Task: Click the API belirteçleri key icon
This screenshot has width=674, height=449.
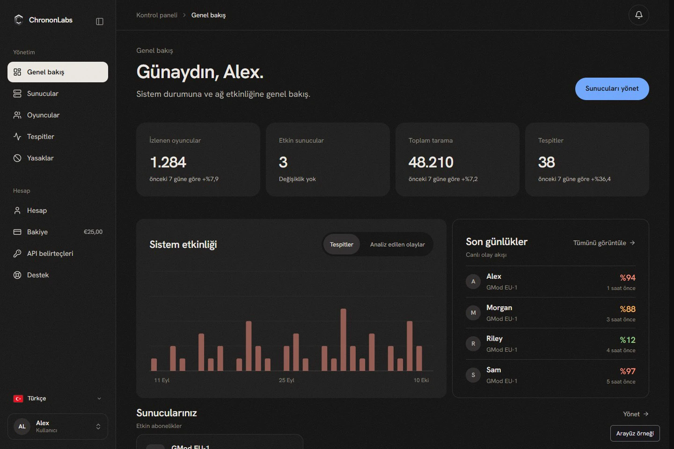Action: [17, 253]
